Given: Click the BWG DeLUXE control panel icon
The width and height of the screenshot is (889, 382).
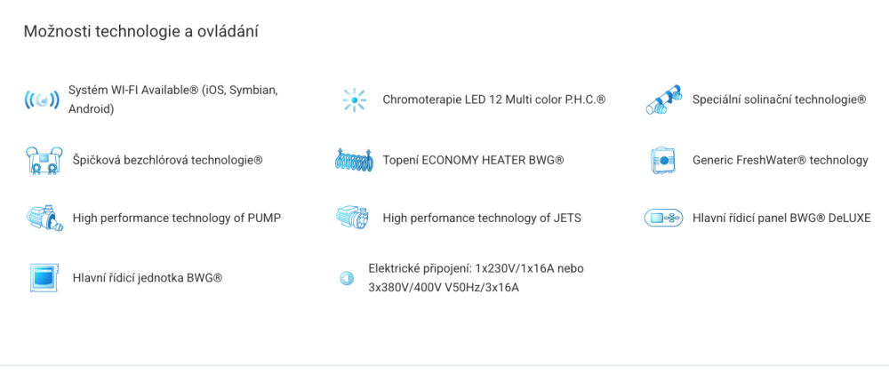Looking at the screenshot, I should pos(663,218).
